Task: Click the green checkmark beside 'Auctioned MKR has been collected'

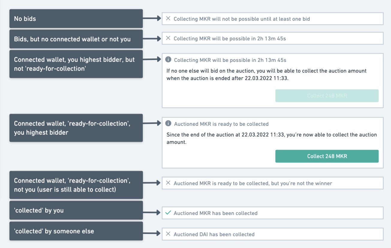Action: tap(169, 213)
